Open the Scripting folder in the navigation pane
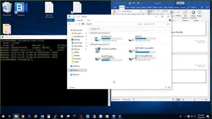The image size is (212, 119). point(77,59)
